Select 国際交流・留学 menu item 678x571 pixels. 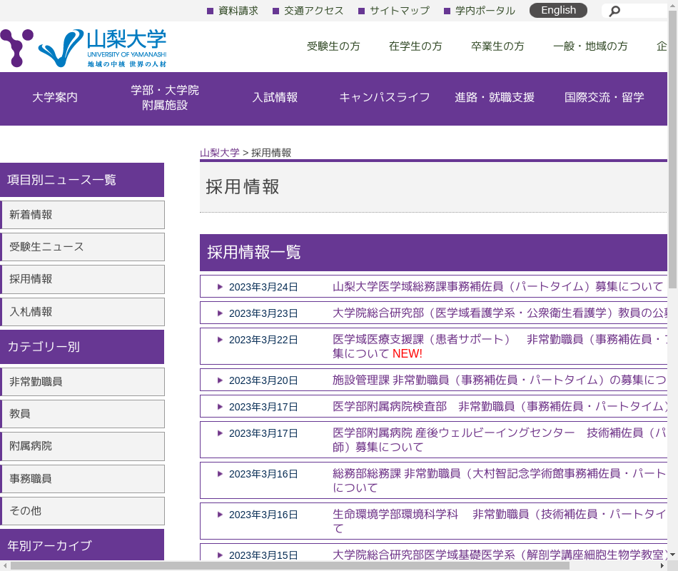tap(604, 98)
